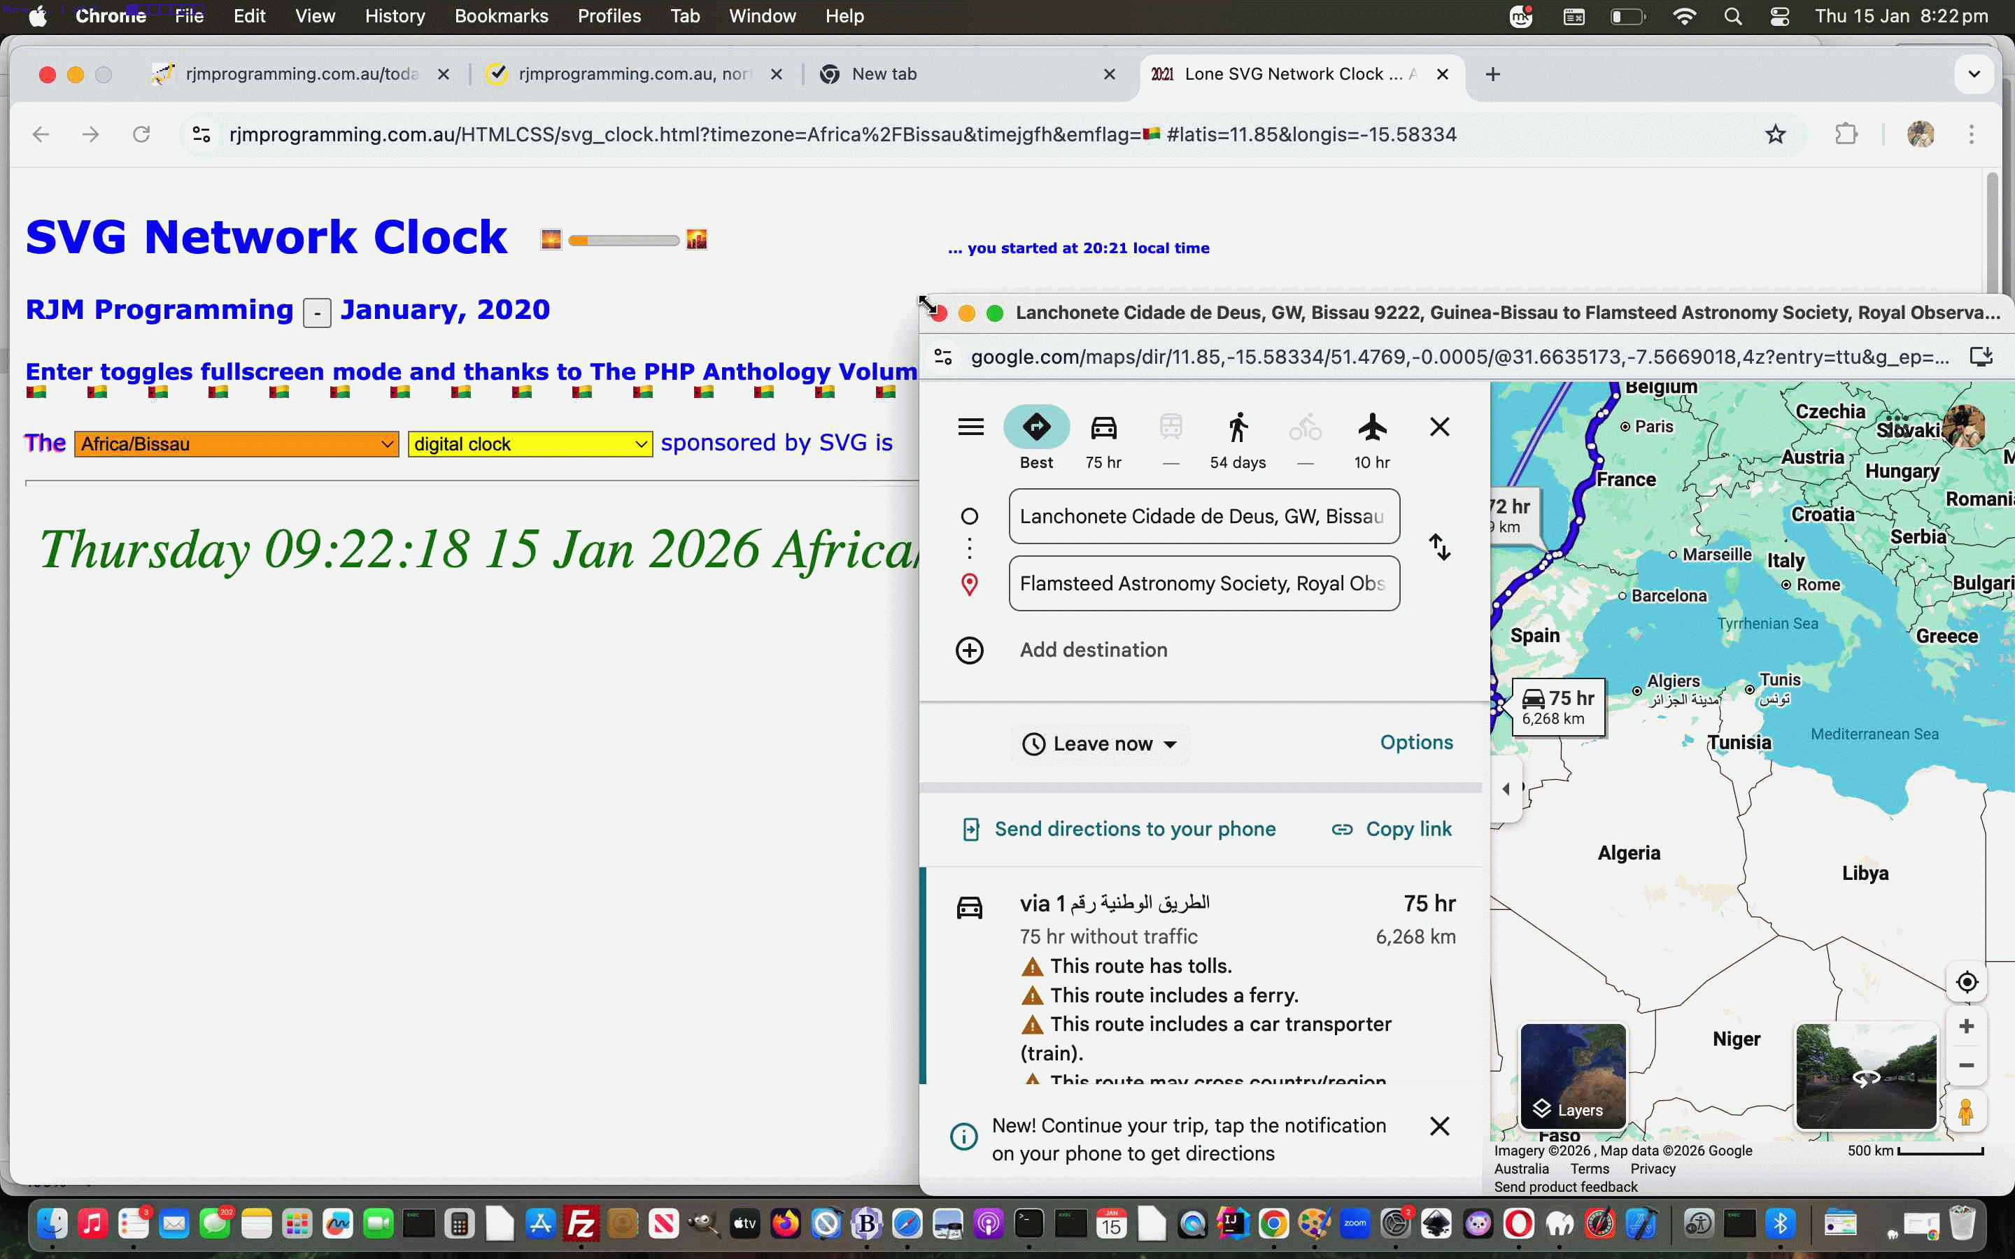Open the Bookmarks menu in menu bar
2015x1259 pixels.
tap(501, 16)
